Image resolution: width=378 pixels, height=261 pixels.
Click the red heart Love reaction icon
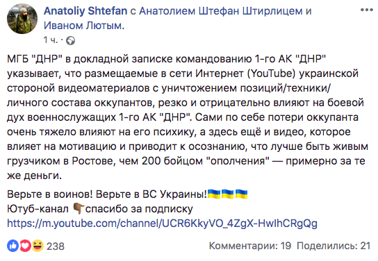25,246
